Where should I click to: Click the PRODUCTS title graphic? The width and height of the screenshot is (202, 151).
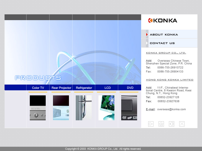coord(38,78)
